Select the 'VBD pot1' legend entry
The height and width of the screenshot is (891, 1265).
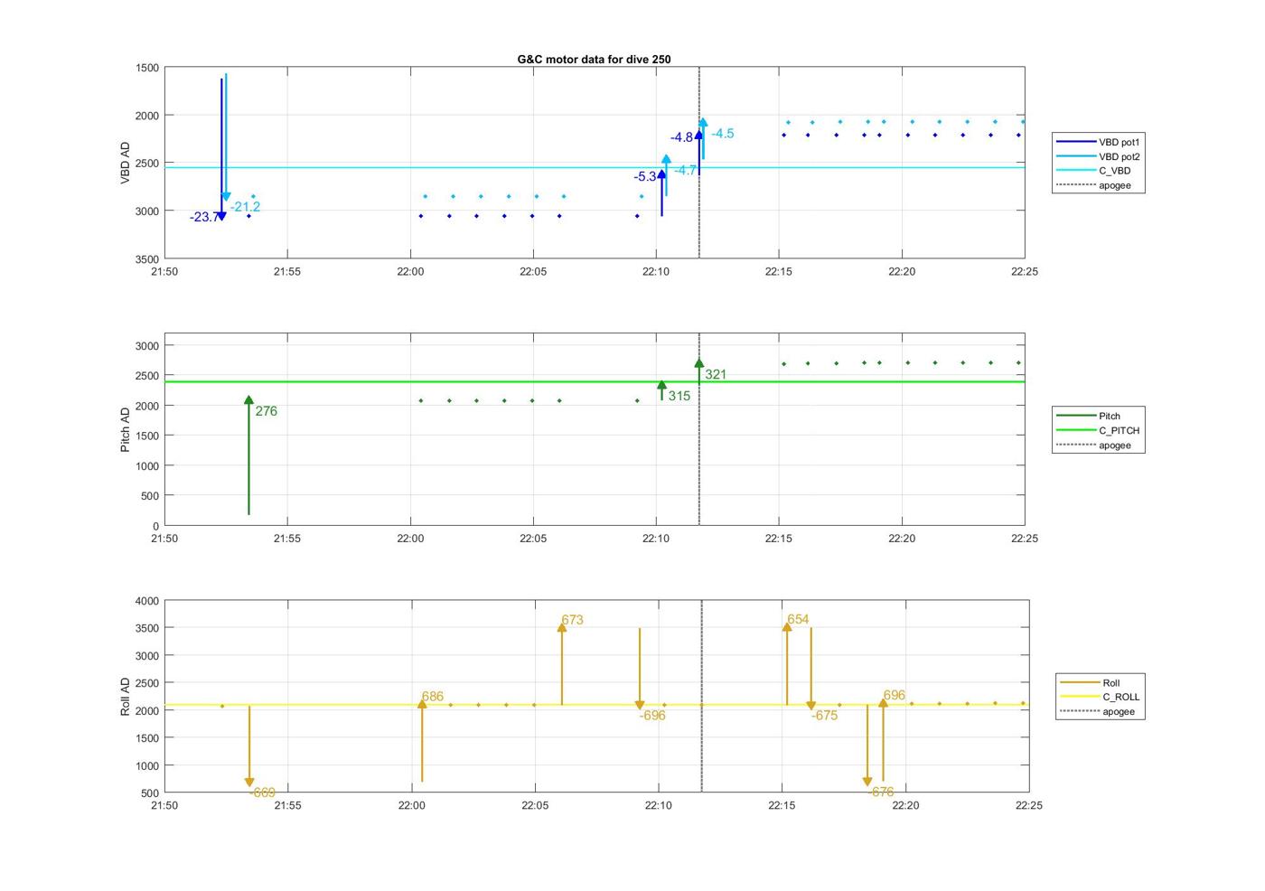1098,142
